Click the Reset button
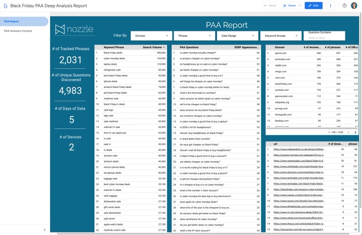This screenshot has height=235, width=362. pyautogui.click(x=270, y=5)
